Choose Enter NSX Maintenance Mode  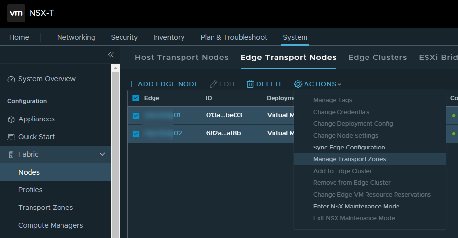point(356,207)
